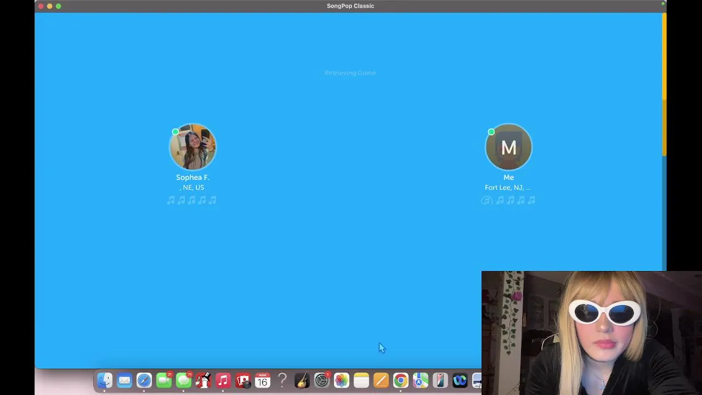
Task: Open the SongPop top-hat mascot dock icon
Action: [x=203, y=380]
